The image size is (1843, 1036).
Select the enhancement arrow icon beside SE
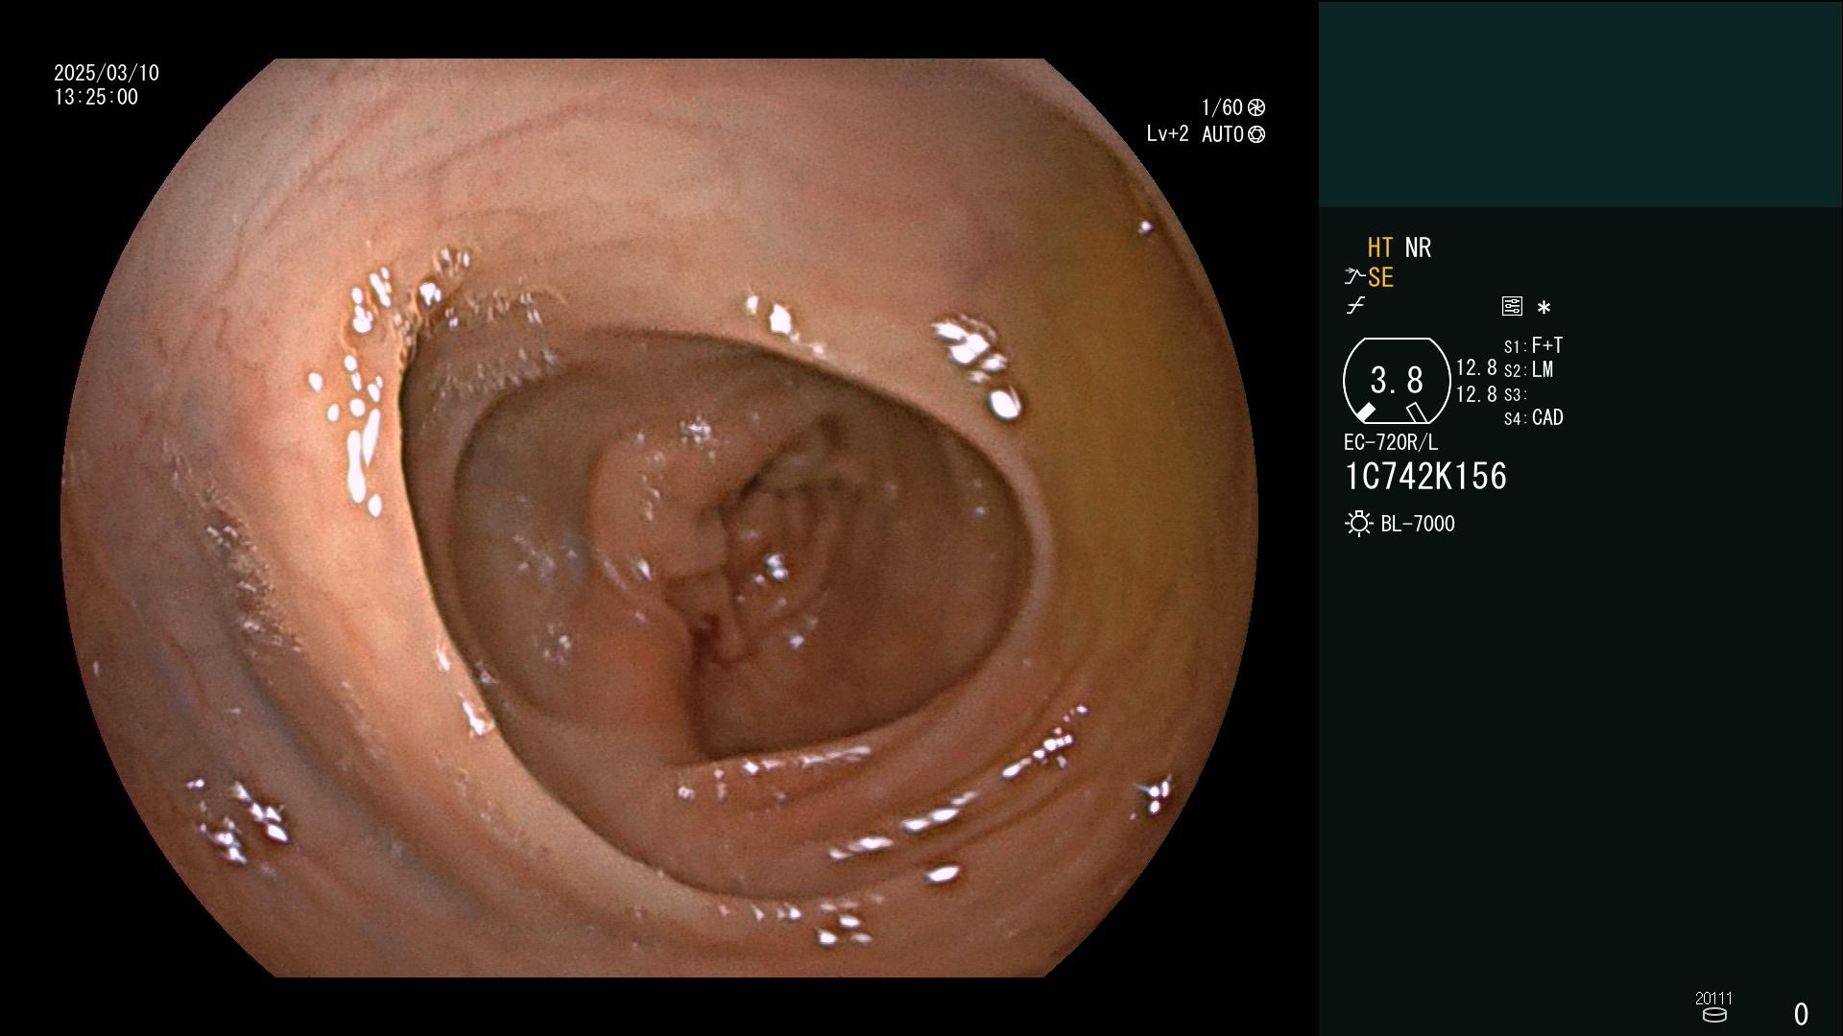tap(1353, 277)
